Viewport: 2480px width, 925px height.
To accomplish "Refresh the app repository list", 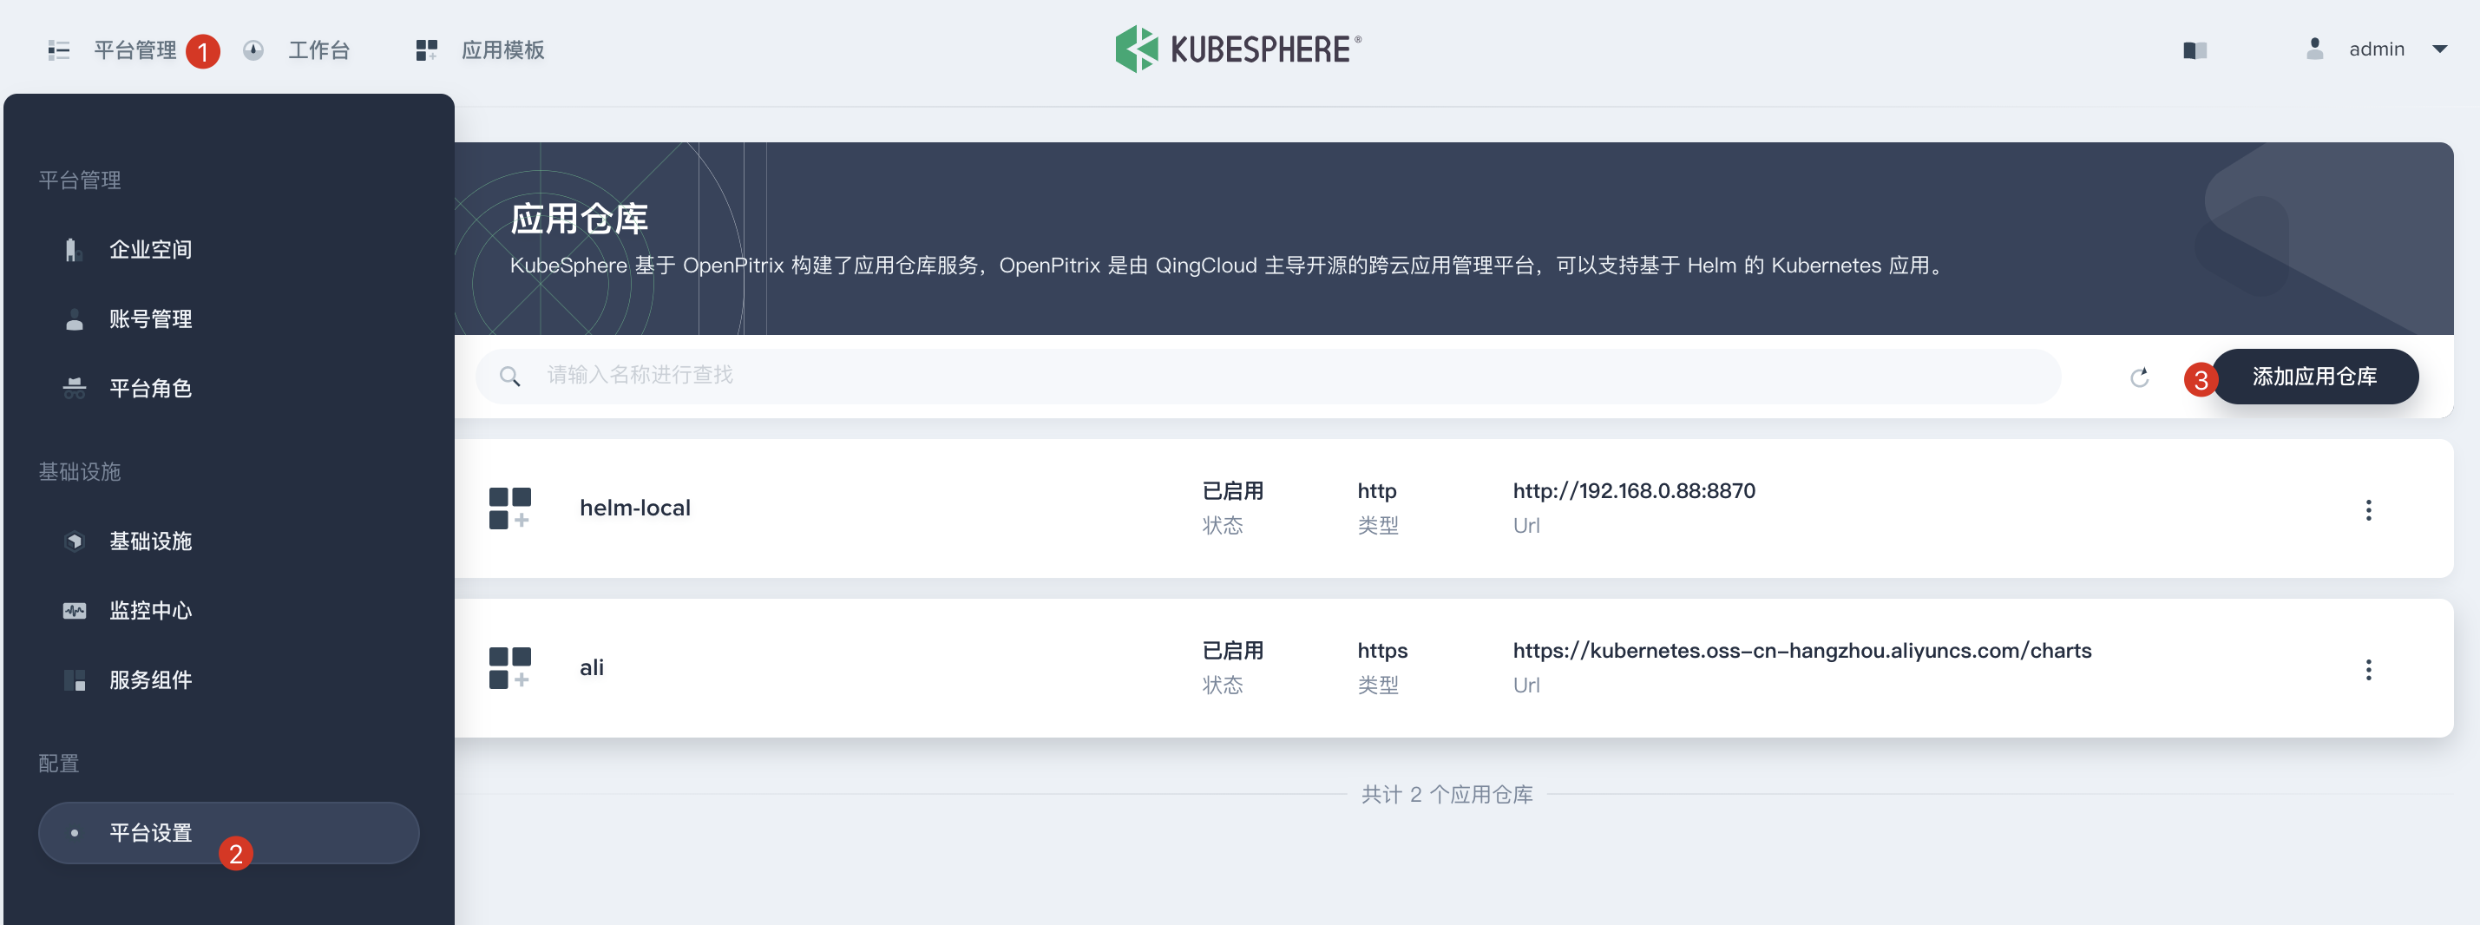I will (2139, 377).
